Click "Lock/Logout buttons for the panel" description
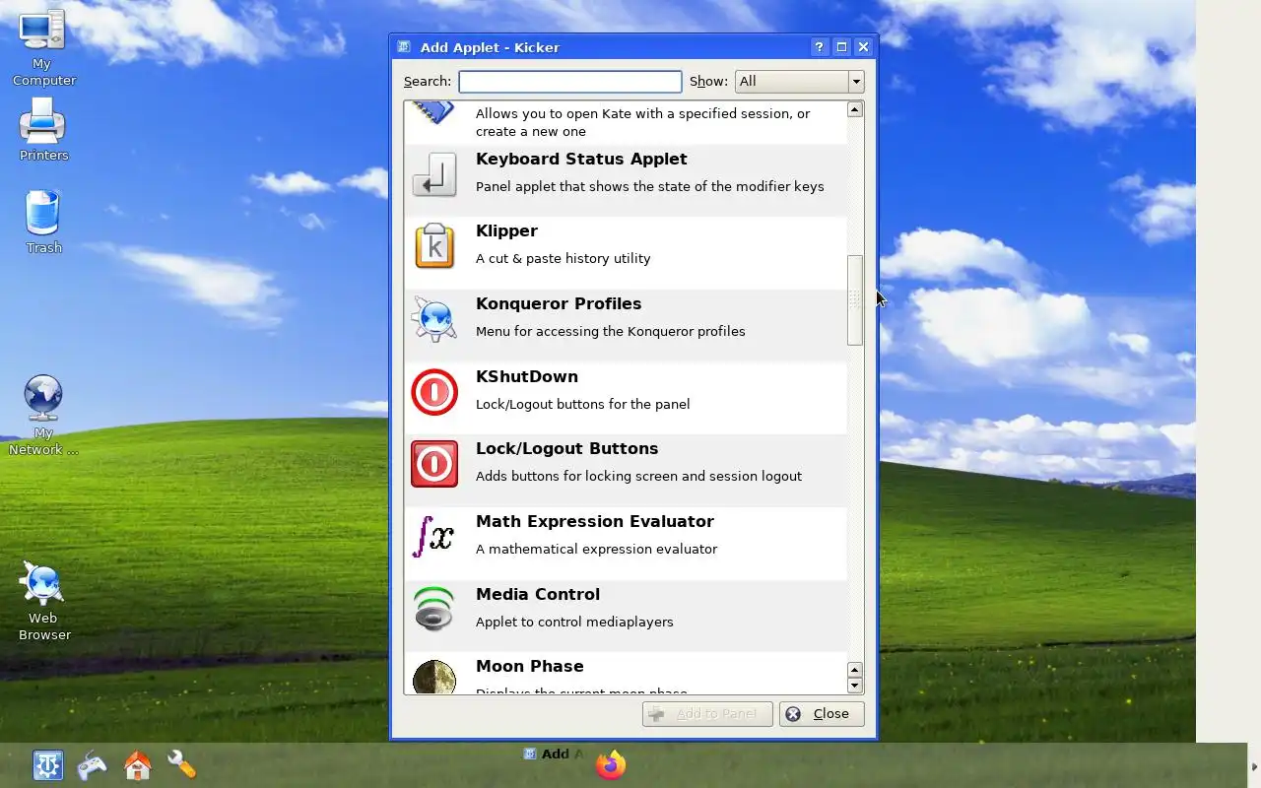Image resolution: width=1261 pixels, height=788 pixels. click(x=583, y=404)
